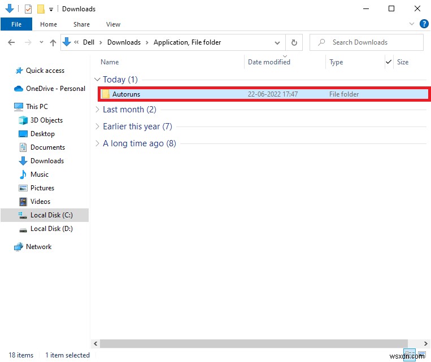431x362 pixels.
Task: Click the Autoruns File folder type cell
Action: tap(344, 94)
